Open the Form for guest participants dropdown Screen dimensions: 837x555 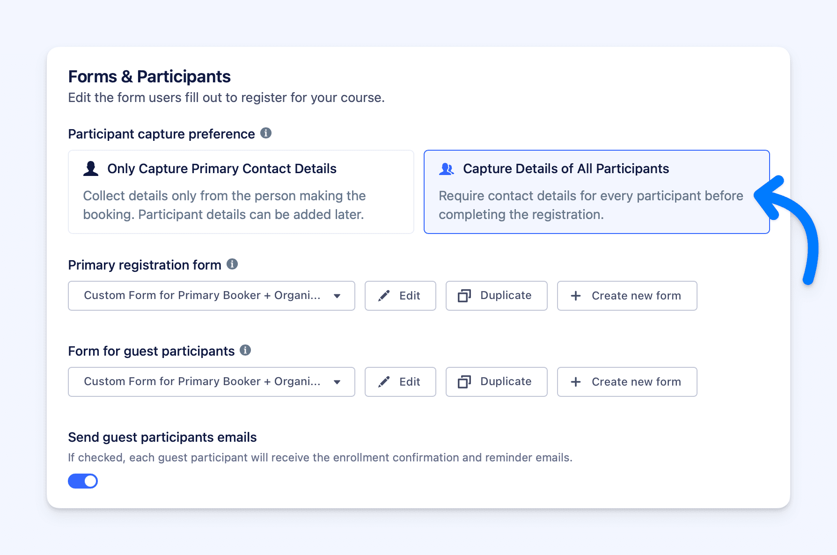click(211, 382)
